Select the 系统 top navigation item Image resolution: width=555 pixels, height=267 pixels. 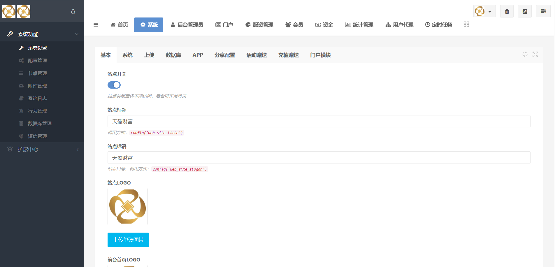(149, 25)
